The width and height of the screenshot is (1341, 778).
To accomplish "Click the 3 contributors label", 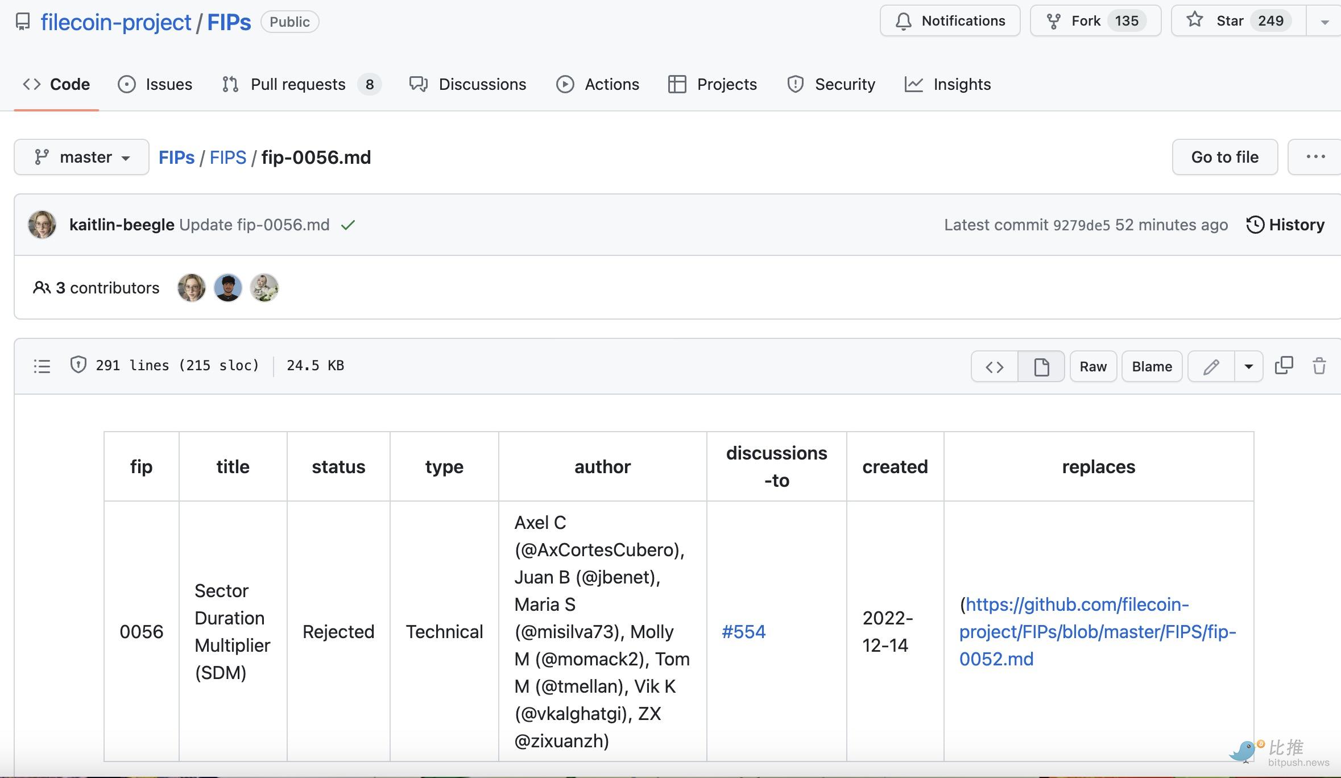I will click(x=96, y=288).
